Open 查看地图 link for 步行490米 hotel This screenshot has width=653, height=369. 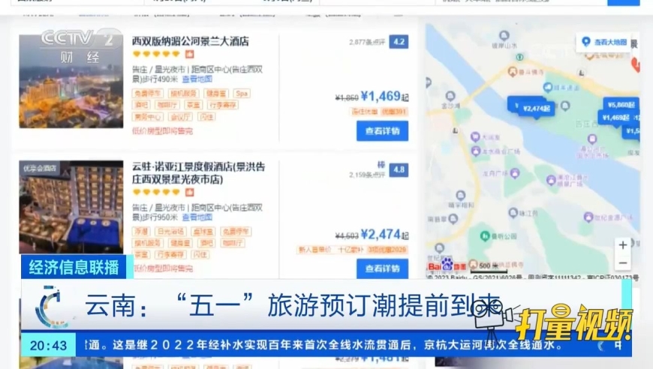197,79
